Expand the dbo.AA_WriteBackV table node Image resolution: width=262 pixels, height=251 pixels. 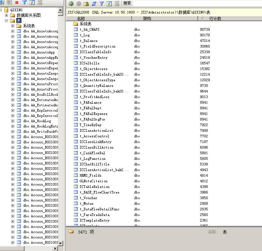(x=13, y=131)
